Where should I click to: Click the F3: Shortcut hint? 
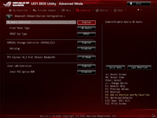tap(113, 92)
